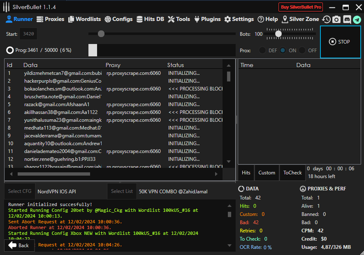Open the Proxies section

pos(50,19)
